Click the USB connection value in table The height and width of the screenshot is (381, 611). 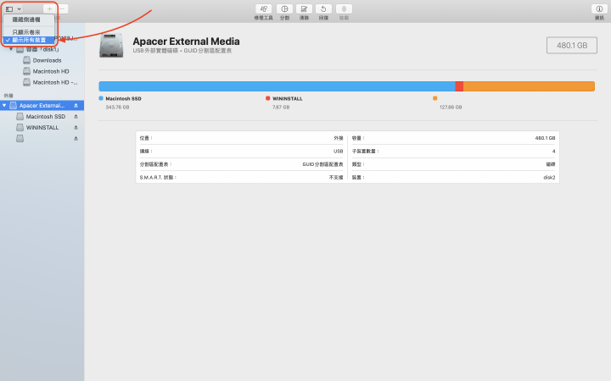[x=339, y=152]
